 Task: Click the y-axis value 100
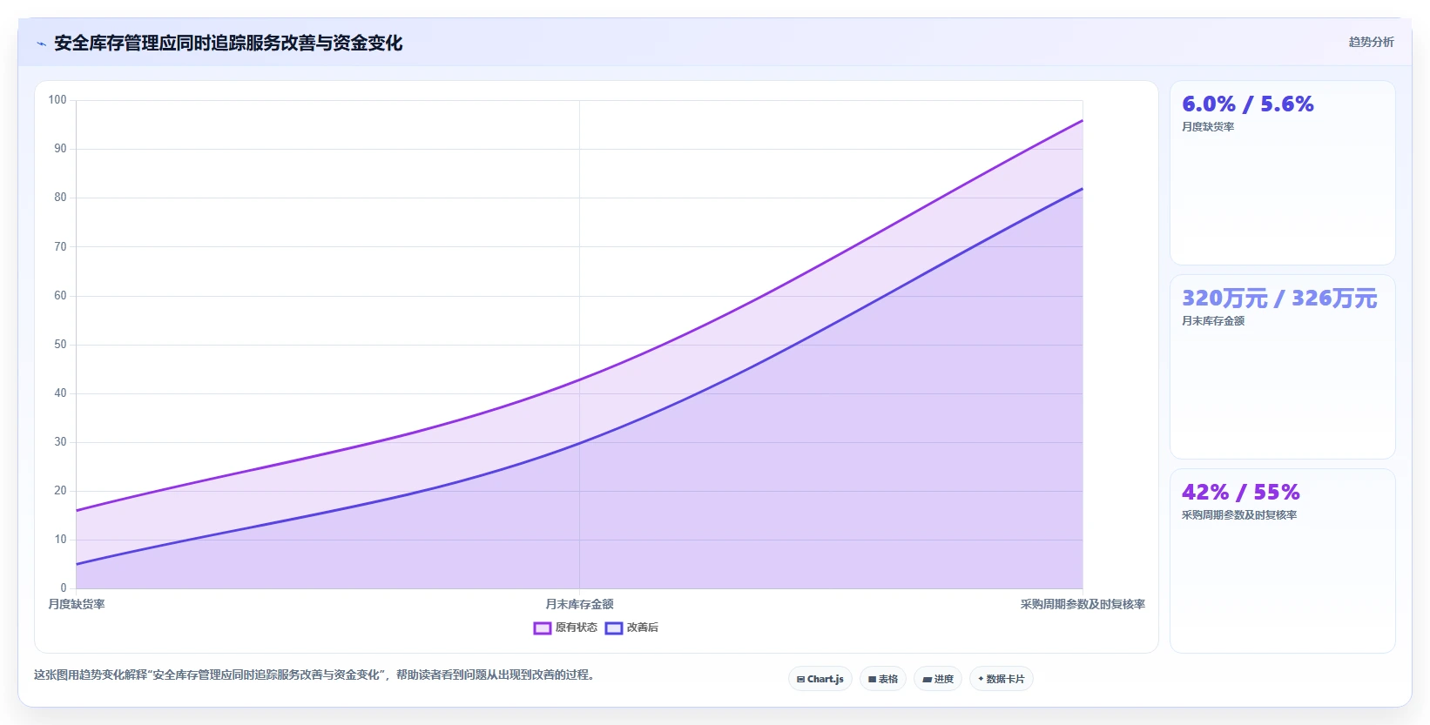(57, 100)
